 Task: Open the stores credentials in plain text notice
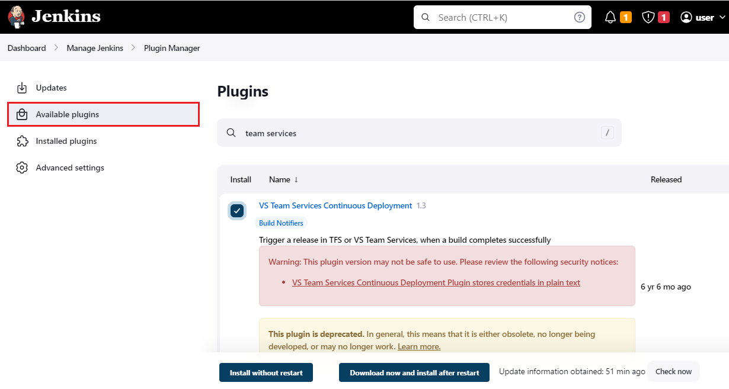click(x=436, y=282)
